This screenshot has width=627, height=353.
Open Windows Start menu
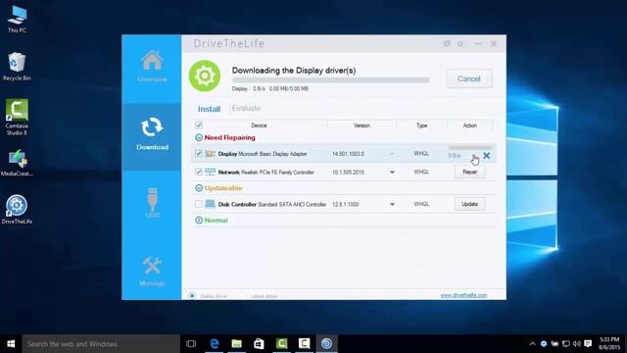point(11,344)
